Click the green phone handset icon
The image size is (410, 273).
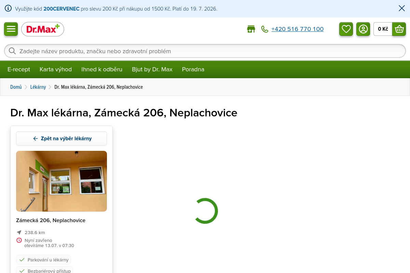pos(265,29)
